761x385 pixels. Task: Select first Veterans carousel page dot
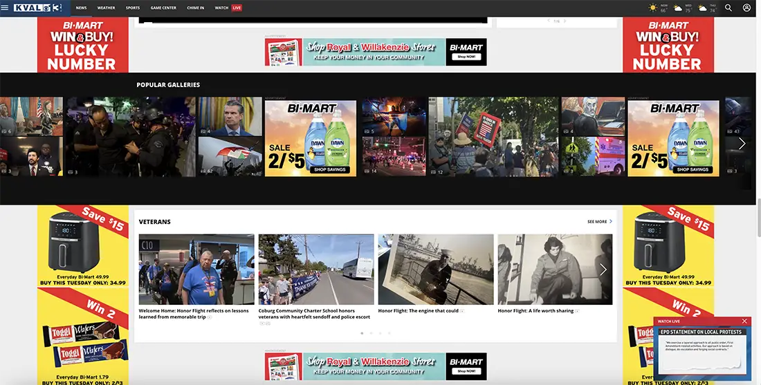pyautogui.click(x=362, y=333)
